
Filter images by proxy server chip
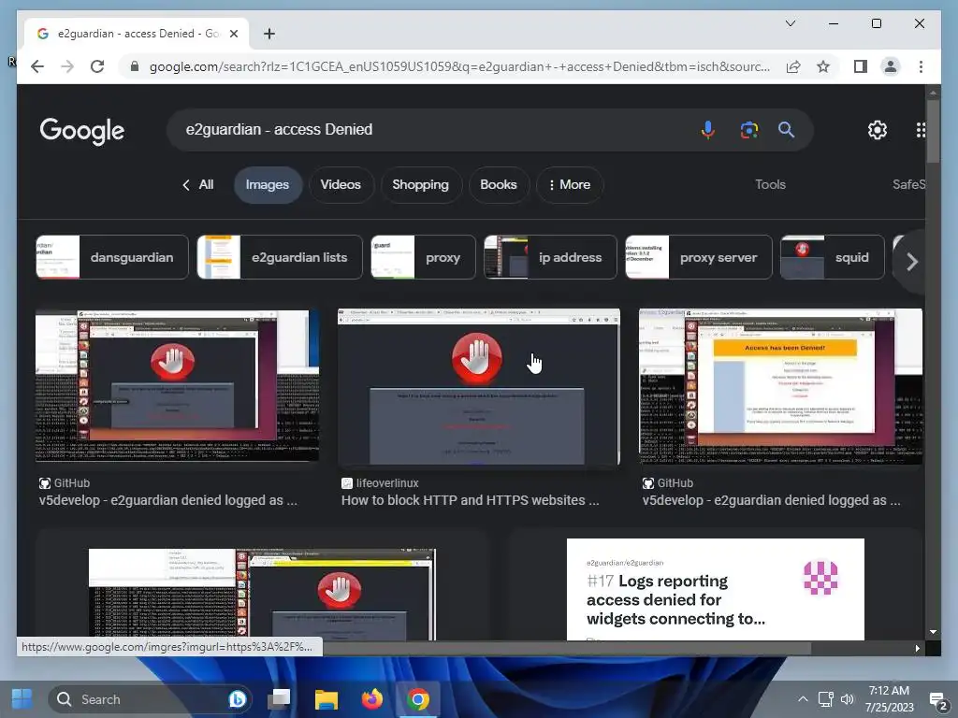699,257
